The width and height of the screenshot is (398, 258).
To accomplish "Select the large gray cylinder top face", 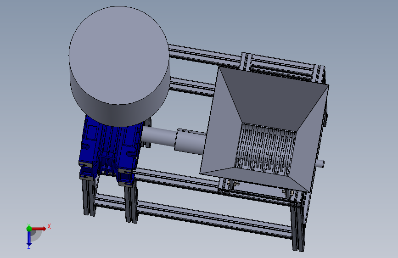I will (x=119, y=55).
